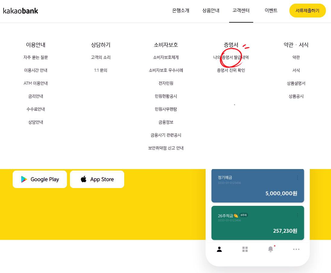Image resolution: width=331 pixels, height=273 pixels.
Task: Tap the notification bell icon in phone mockup
Action: tap(271, 249)
